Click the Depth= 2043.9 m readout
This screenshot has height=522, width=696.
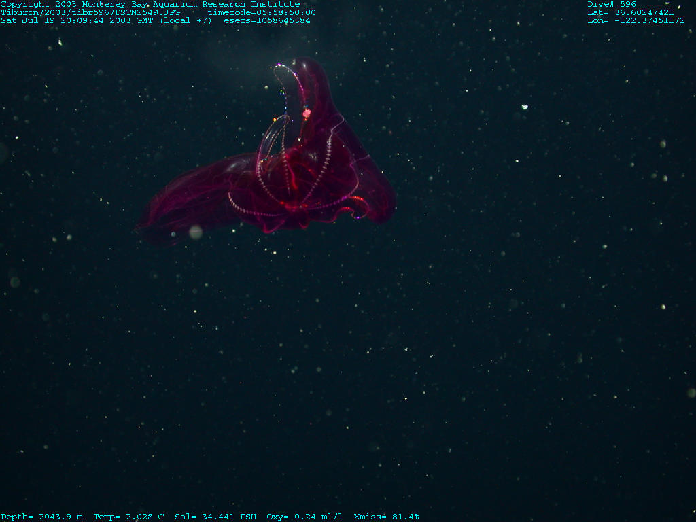click(x=41, y=517)
